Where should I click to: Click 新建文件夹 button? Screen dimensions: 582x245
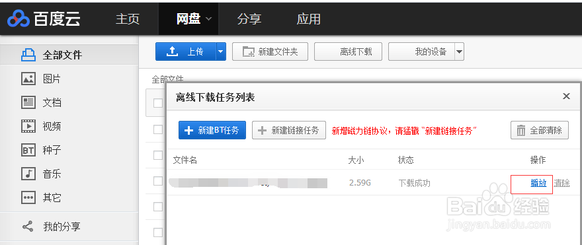270,52
